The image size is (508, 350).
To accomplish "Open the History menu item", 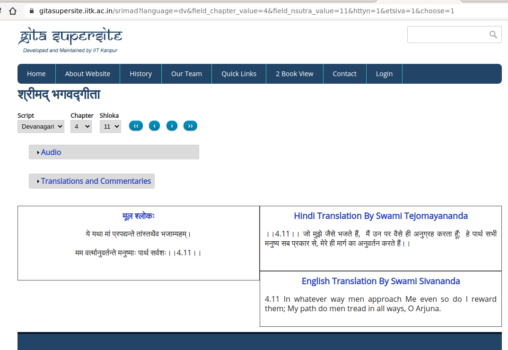I will (x=140, y=74).
